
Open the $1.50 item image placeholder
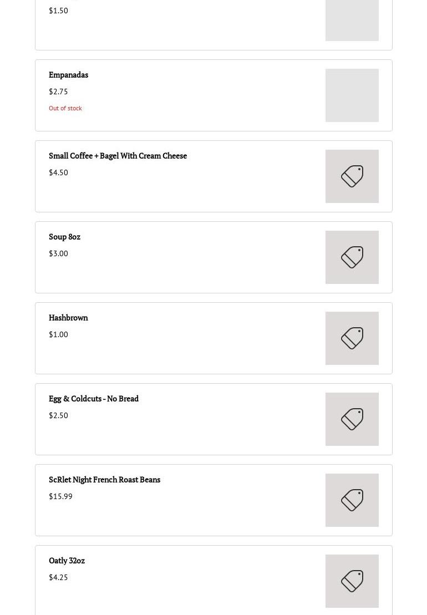click(352, 20)
